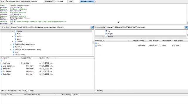Click the message log scrollbar thumb
Screen dimensions: 188x105
[x=187, y=22]
